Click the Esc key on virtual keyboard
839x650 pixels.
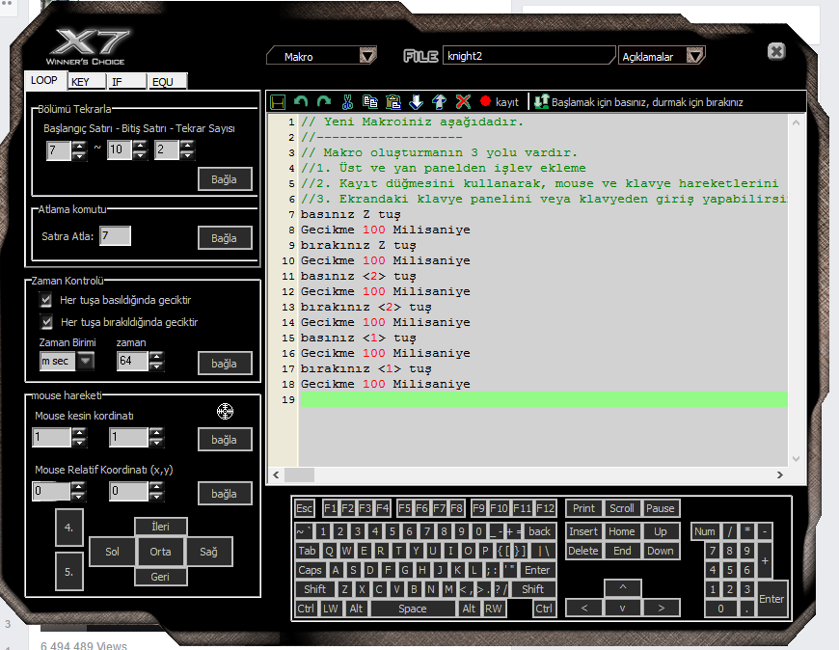click(x=305, y=507)
